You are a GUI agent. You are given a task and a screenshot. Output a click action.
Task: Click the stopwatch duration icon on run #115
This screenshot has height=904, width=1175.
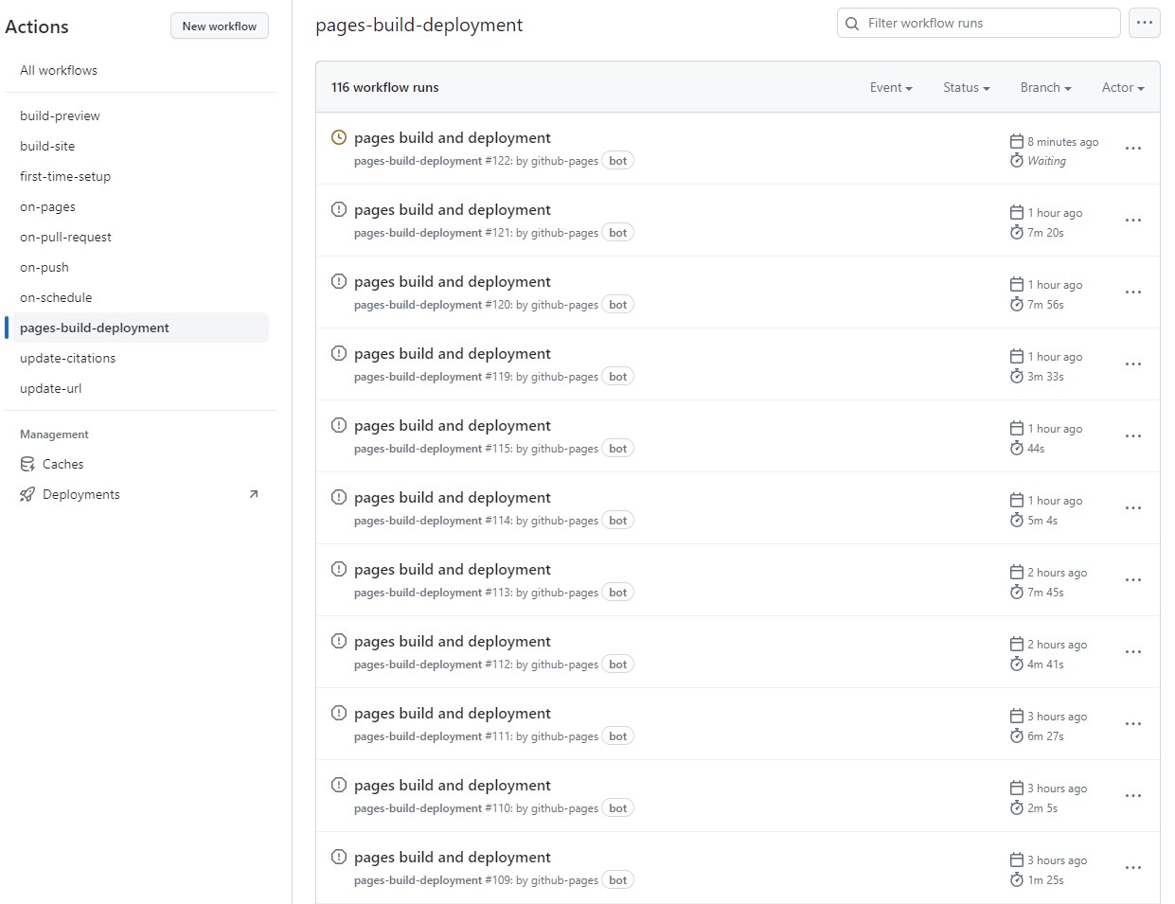[x=1017, y=448]
